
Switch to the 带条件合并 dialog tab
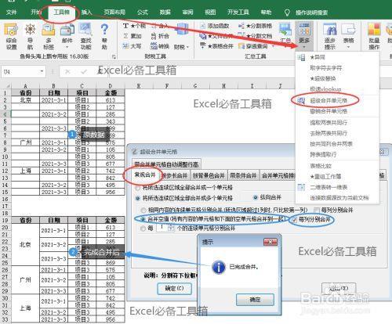(243, 175)
